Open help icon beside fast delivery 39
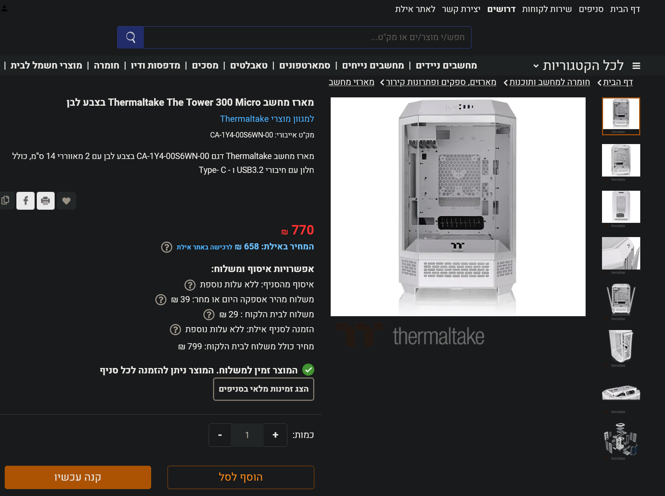The width and height of the screenshot is (665, 496). 161,300
